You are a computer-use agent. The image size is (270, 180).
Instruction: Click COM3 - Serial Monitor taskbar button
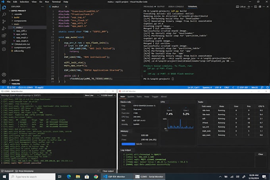coord(149,177)
